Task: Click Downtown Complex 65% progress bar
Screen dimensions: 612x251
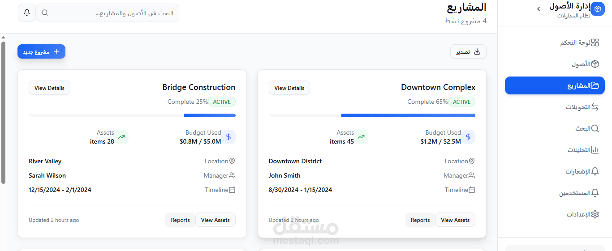Action: pyautogui.click(x=372, y=115)
